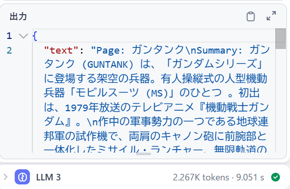The width and height of the screenshot is (290, 189).
Task: Click the green success checkmark on LLM 3
Action: 275,177
